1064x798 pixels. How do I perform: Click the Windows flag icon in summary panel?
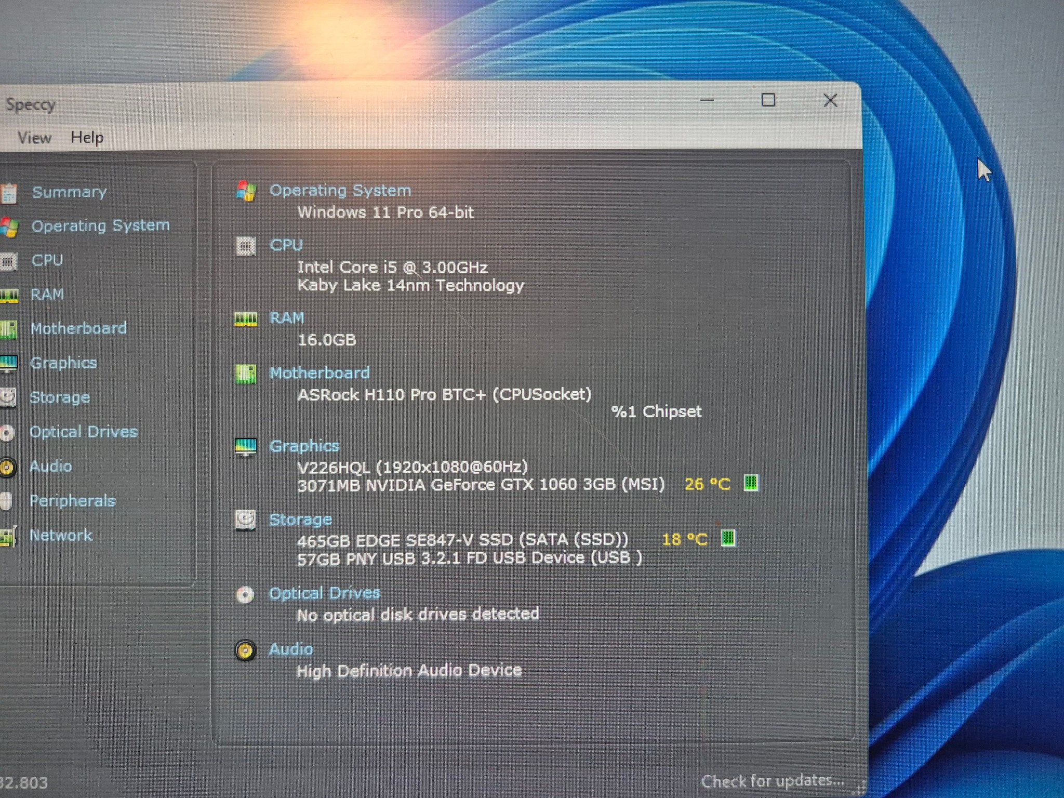[246, 191]
